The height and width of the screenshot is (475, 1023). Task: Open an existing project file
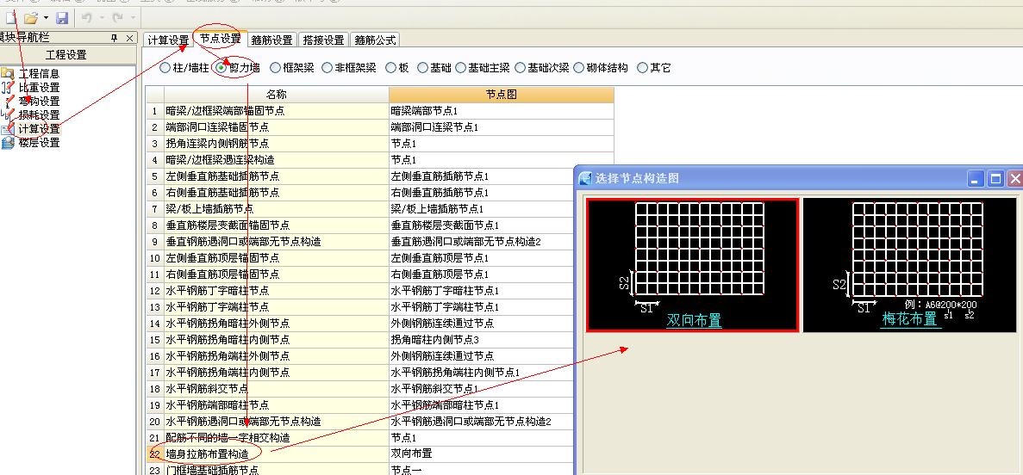click(30, 17)
